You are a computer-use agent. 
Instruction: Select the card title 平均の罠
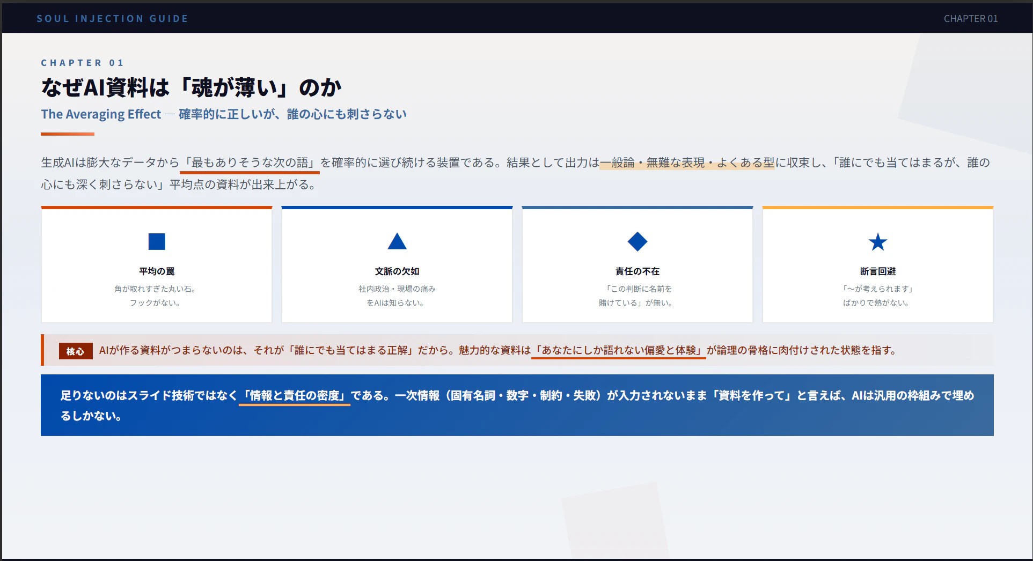157,271
